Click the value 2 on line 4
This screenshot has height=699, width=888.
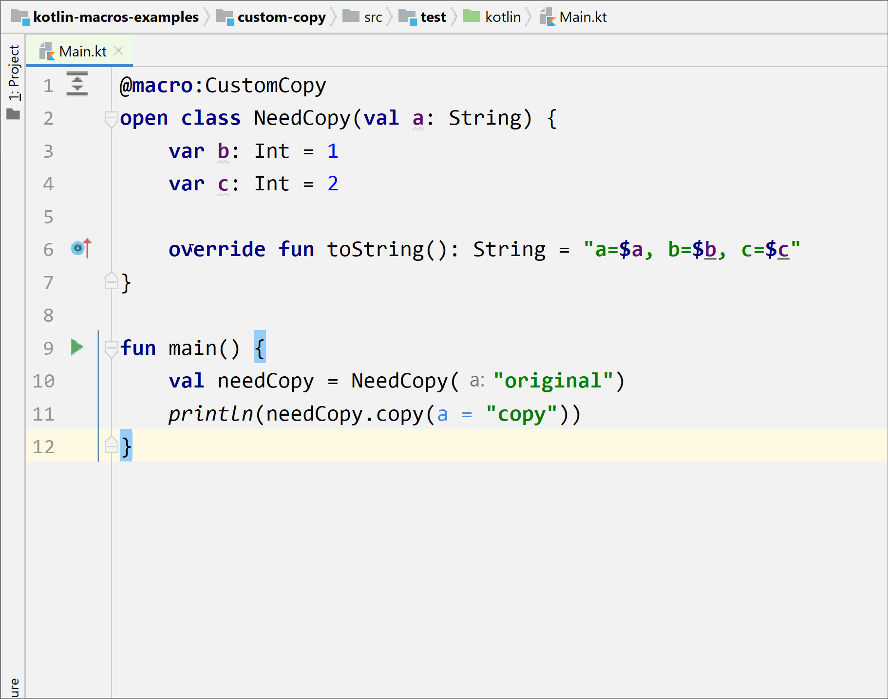333,184
